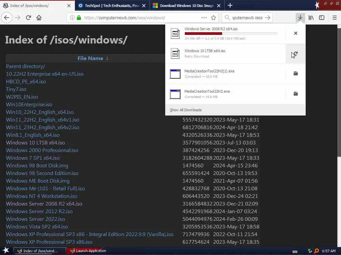Download HBCD_PE_x64.iso
Image resolution: width=341 pixels, height=255 pixels.
point(26,82)
